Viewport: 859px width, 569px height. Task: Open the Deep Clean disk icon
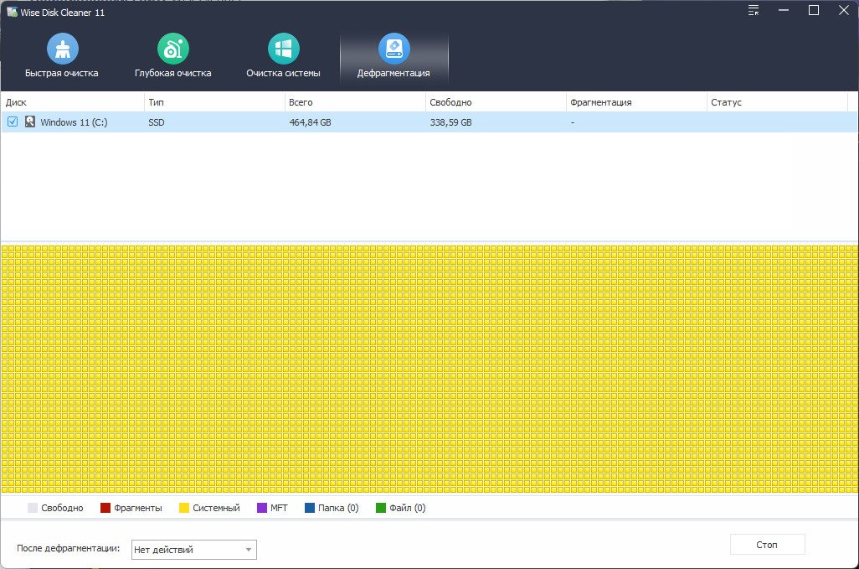pyautogui.click(x=173, y=49)
